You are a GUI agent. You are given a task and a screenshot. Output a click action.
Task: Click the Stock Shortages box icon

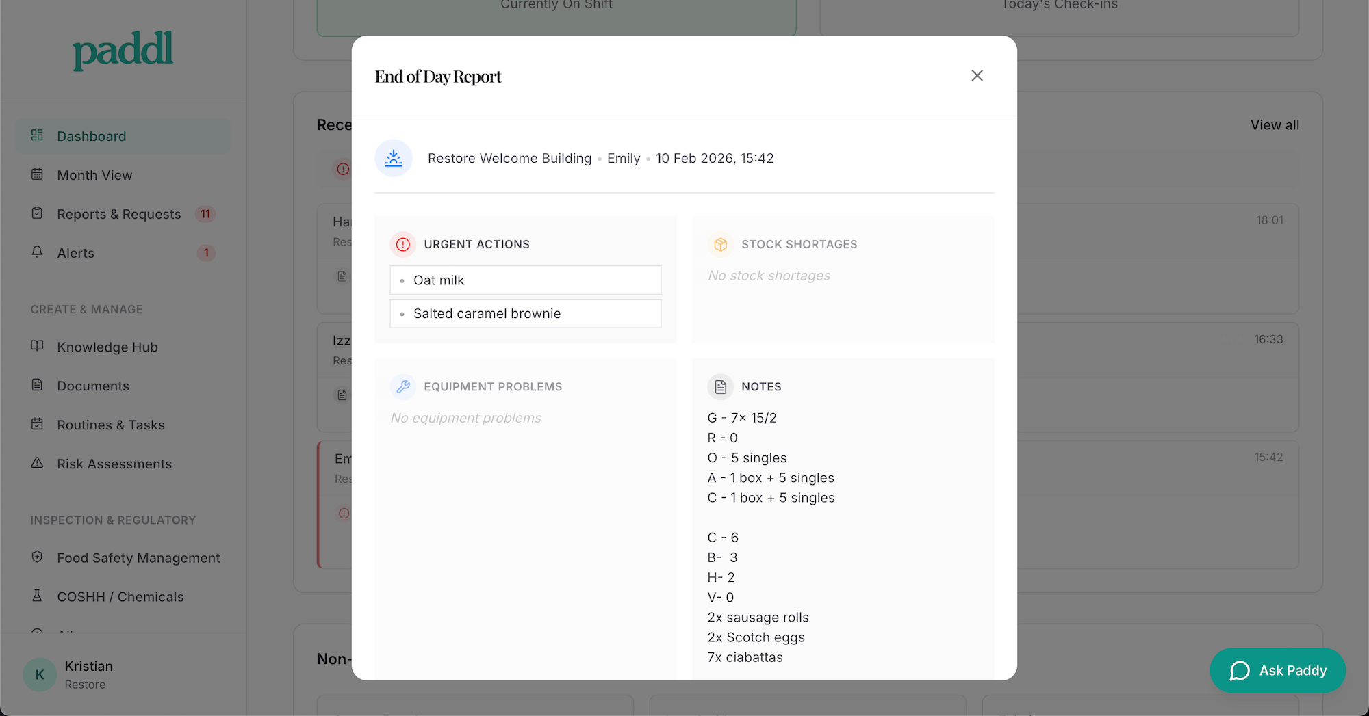pyautogui.click(x=720, y=244)
